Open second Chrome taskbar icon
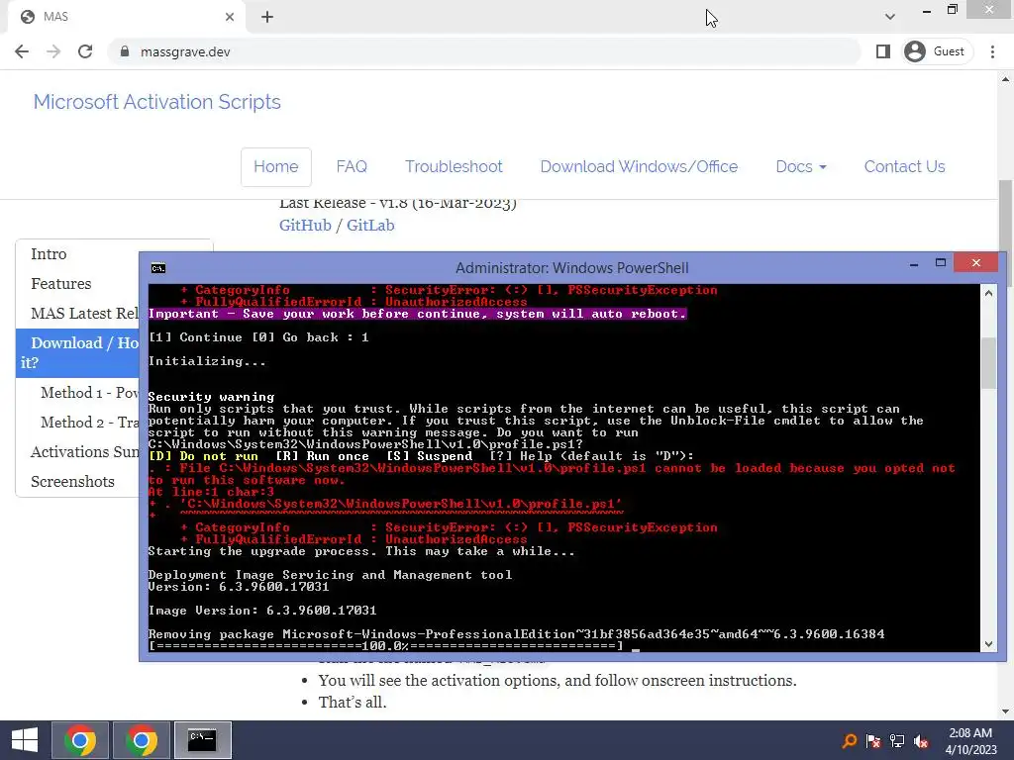Screen dimensions: 1014x760 142,740
